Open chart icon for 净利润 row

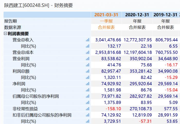click(x=88, y=84)
